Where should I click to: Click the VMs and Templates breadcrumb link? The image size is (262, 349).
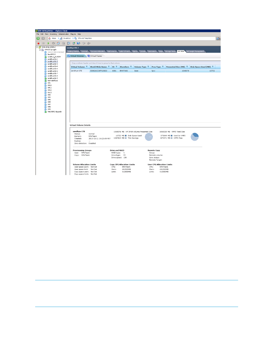[85, 38]
